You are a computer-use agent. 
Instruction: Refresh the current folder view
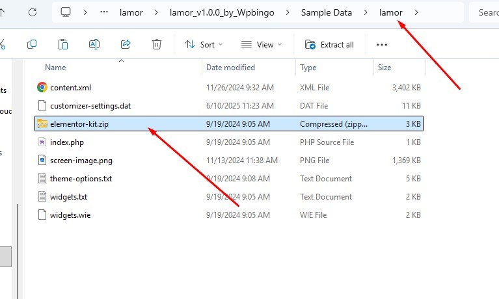(33, 12)
